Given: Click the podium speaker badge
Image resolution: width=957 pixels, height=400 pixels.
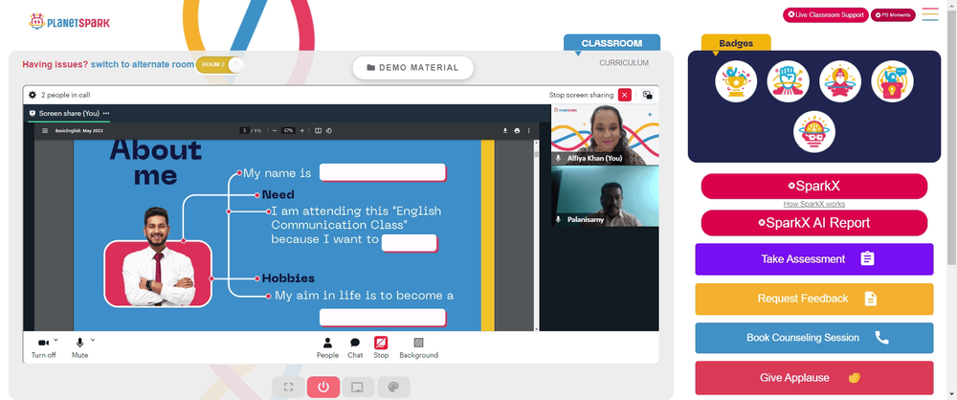Looking at the screenshot, I should [892, 81].
